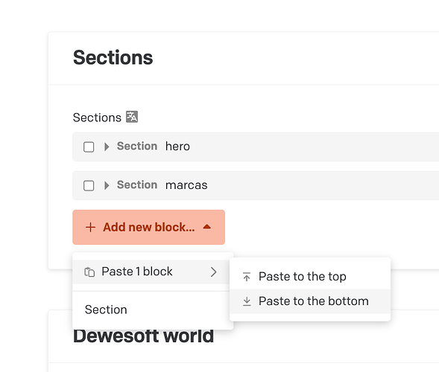Viewport: 439px width, 372px height.
Task: Click Add new block button
Action: tap(148, 227)
